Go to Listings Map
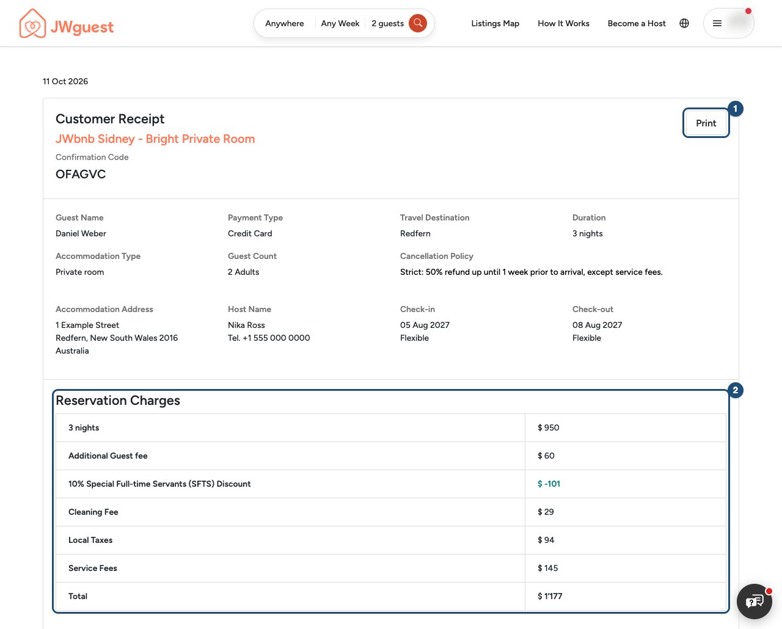 495,23
